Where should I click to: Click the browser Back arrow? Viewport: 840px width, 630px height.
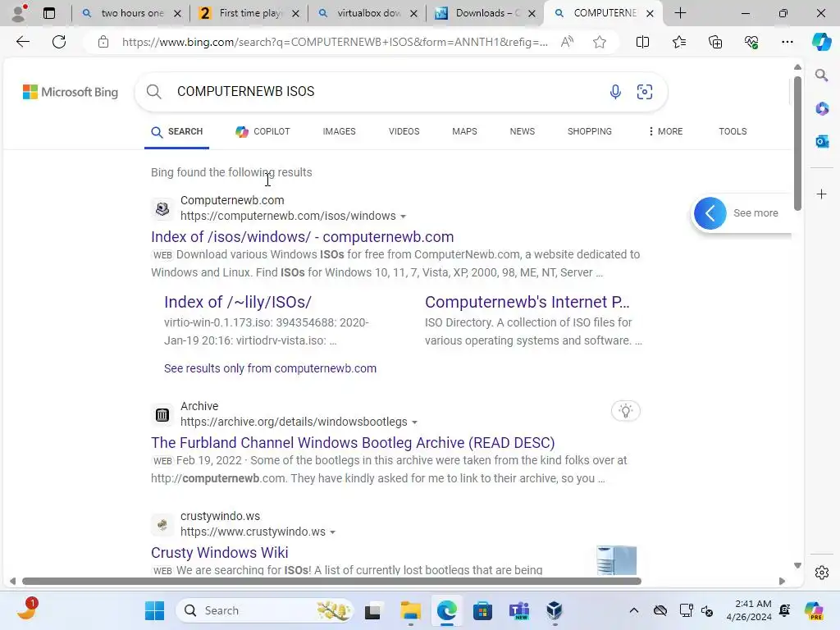[22, 42]
